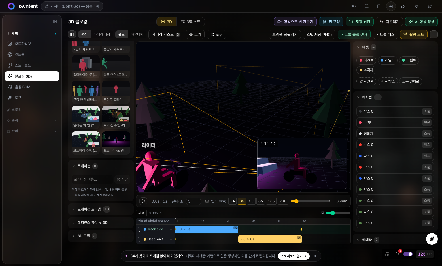Select 50mm lens

tap(251, 201)
